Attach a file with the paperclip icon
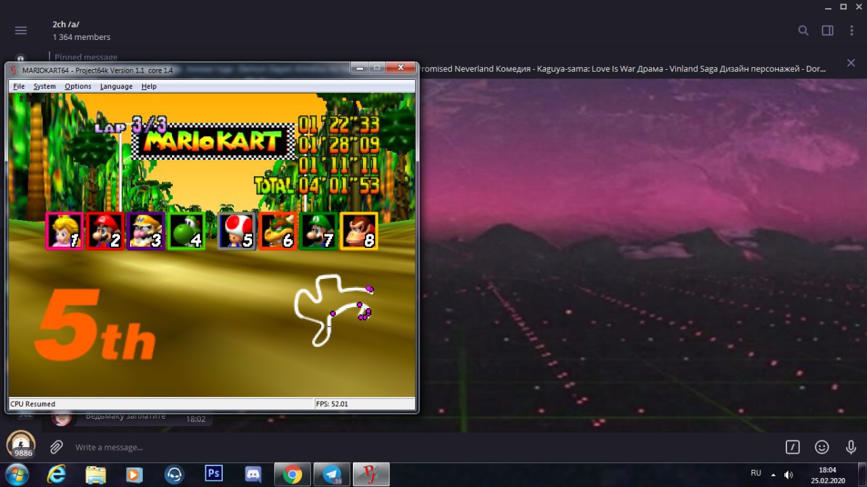The width and height of the screenshot is (867, 487). pyautogui.click(x=56, y=447)
